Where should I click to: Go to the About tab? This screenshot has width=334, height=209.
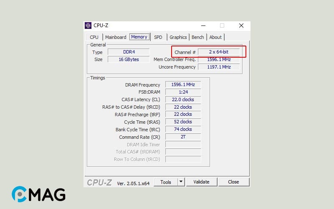coord(215,37)
